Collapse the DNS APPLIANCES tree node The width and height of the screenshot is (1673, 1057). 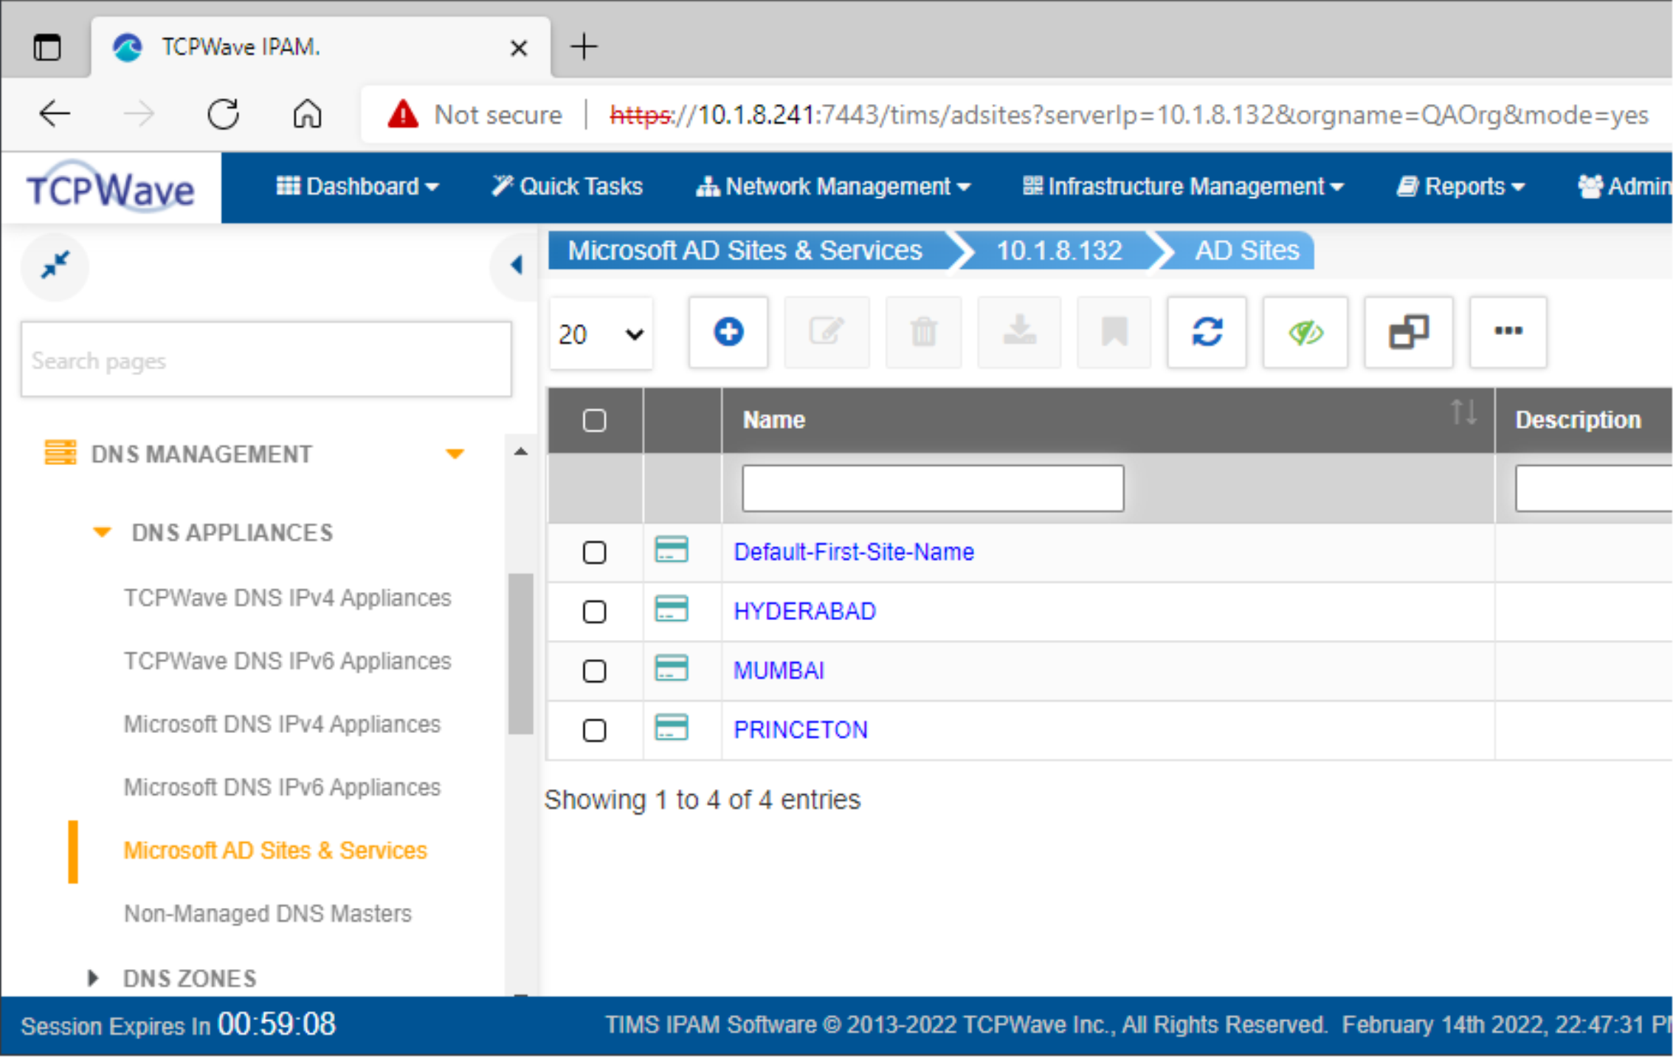click(x=102, y=532)
